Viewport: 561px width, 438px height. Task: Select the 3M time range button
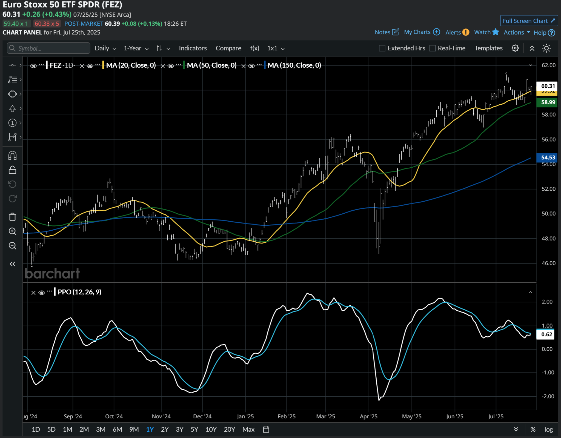[x=101, y=429]
